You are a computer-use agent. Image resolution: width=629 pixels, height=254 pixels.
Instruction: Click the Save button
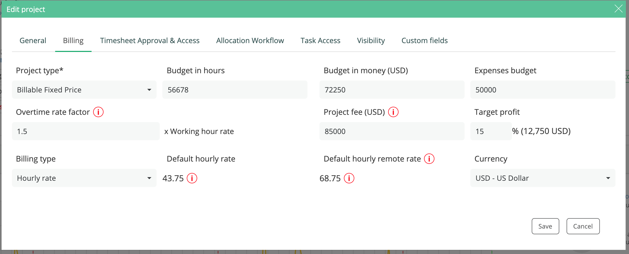545,226
